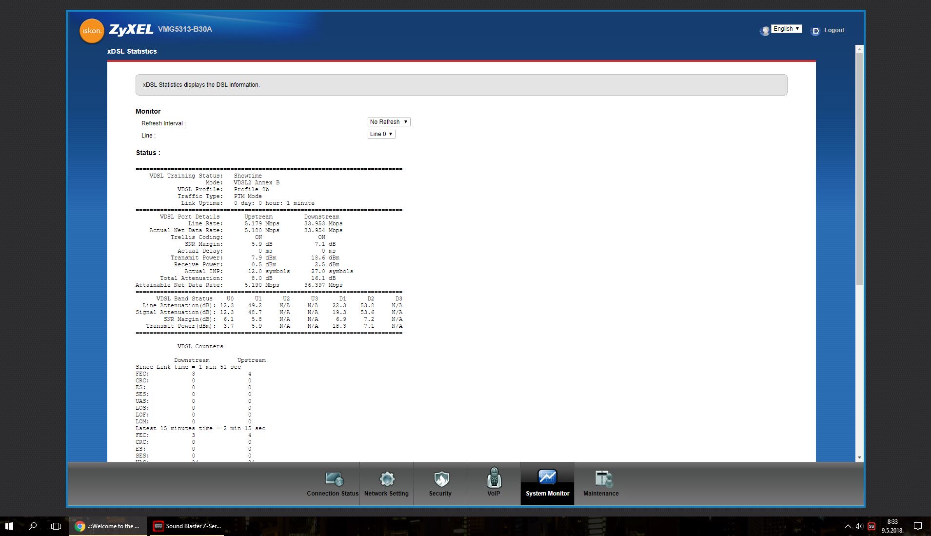
Task: Select the System Monitor chart icon
Action: [547, 477]
